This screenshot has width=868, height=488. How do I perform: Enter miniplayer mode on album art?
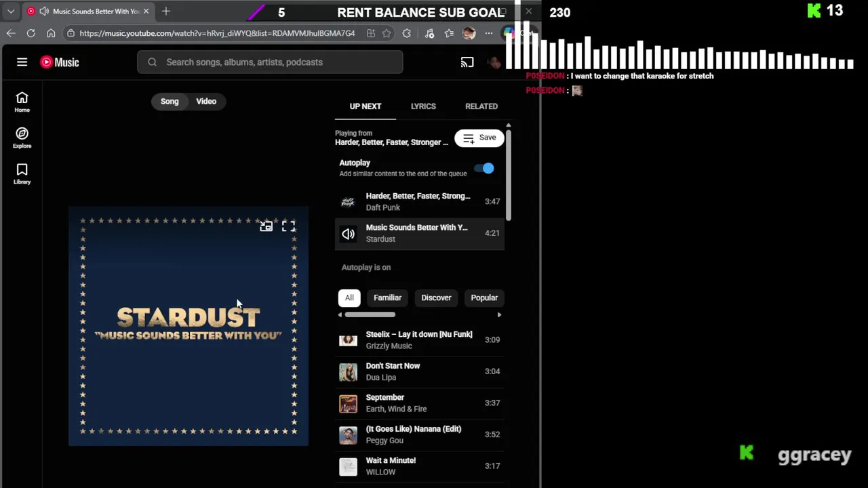point(266,226)
